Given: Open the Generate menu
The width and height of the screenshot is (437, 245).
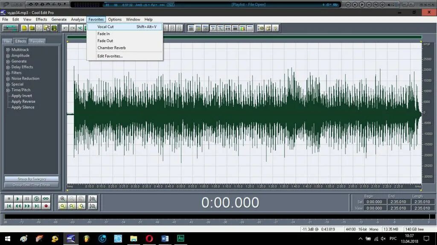Looking at the screenshot, I should click(x=59, y=20).
